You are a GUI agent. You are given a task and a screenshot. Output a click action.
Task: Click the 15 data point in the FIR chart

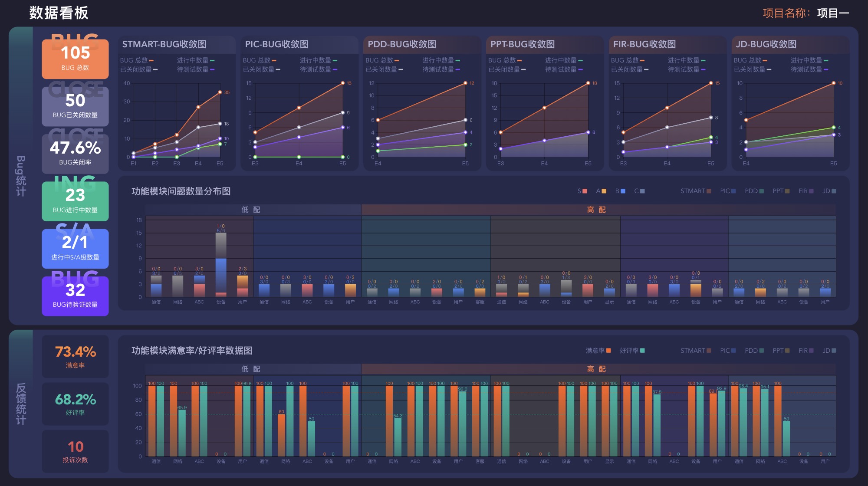(x=711, y=83)
